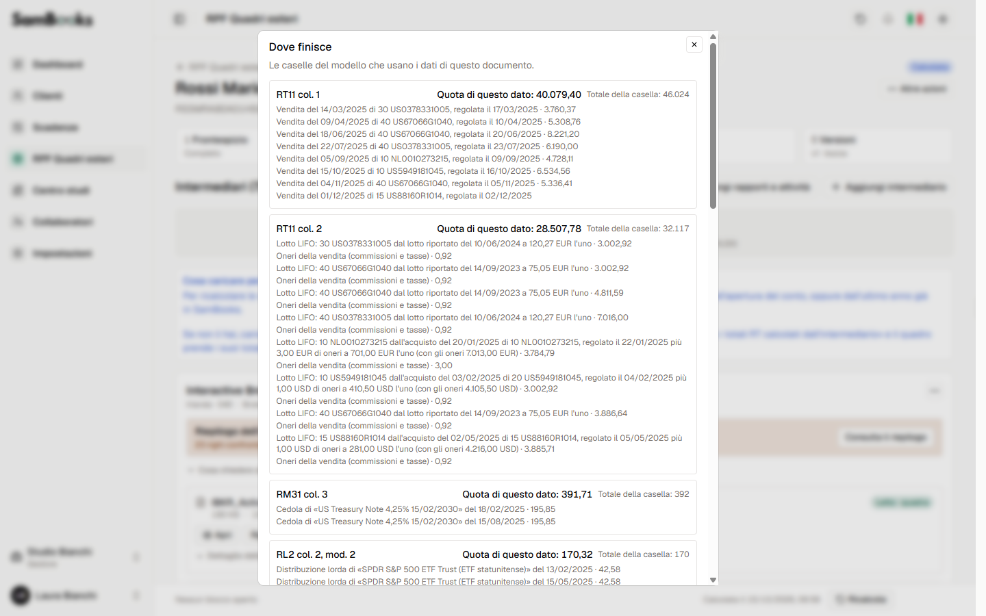
Task: Select Lotto LIFO row ending 7.016,00
Action: [x=453, y=318]
